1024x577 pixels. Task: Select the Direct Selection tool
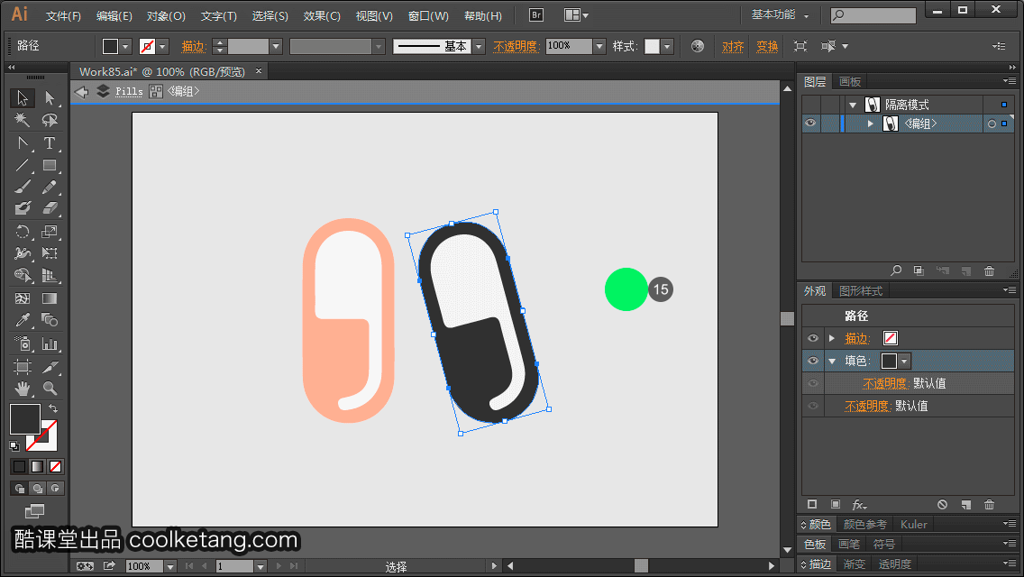pos(50,98)
